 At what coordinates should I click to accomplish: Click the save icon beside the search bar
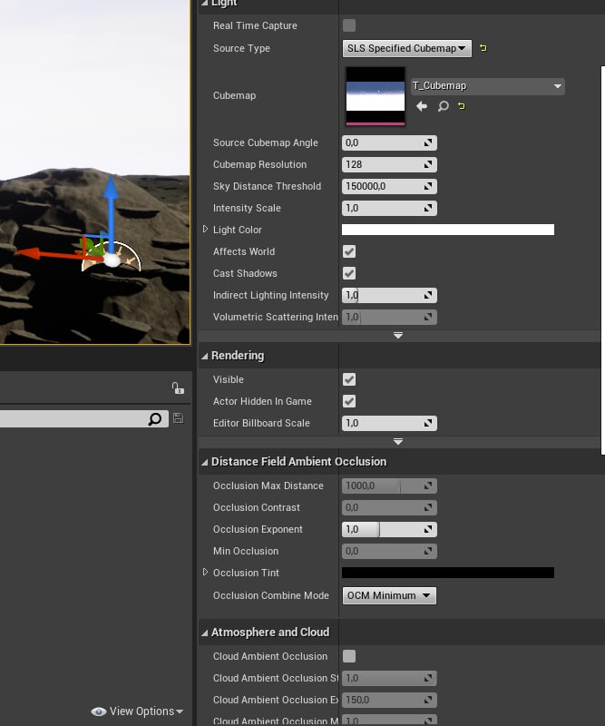(178, 418)
